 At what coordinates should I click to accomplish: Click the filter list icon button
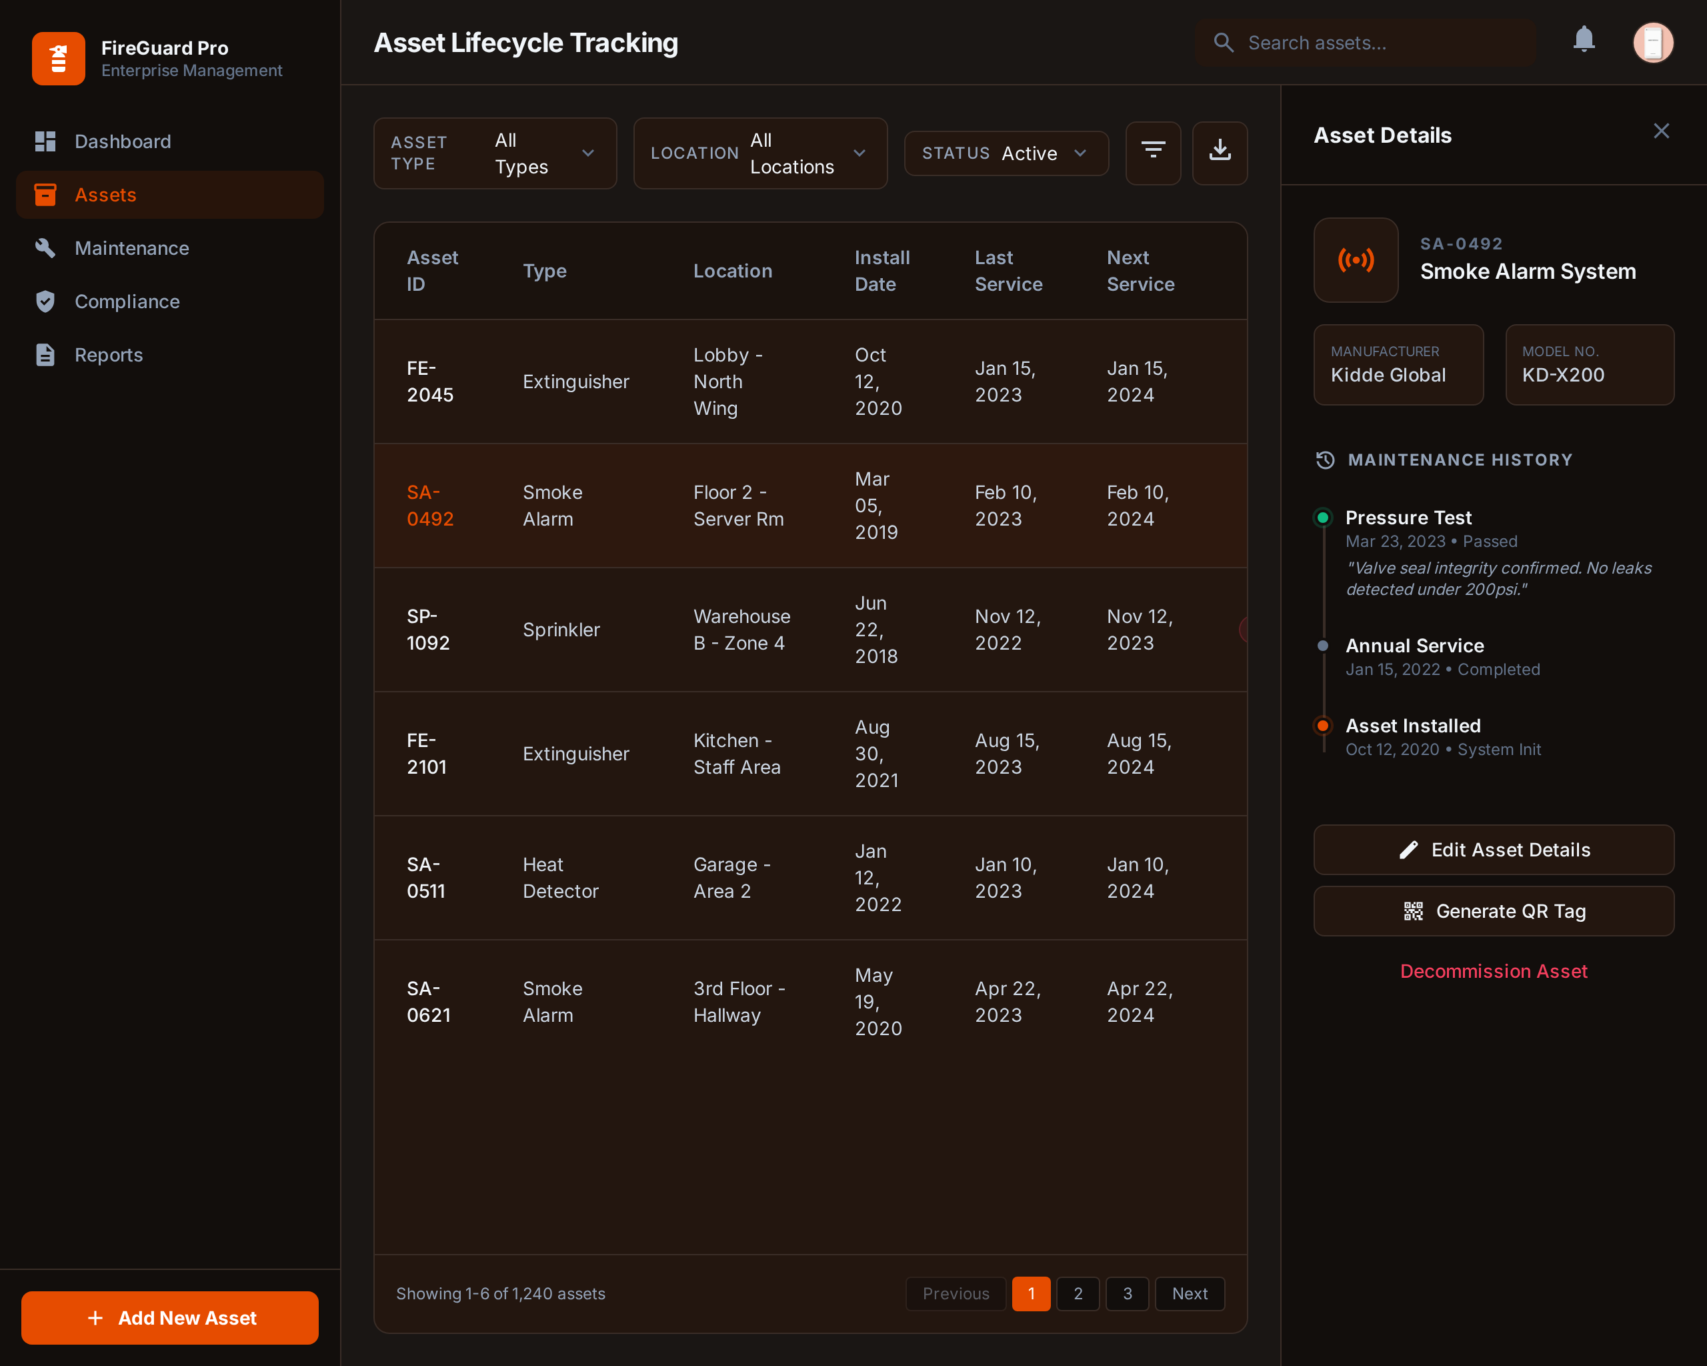(1153, 152)
